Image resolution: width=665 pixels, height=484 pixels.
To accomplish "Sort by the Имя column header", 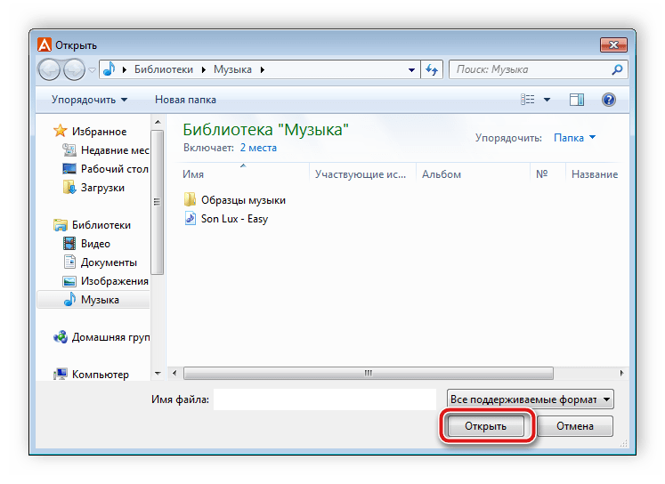I will (193, 174).
